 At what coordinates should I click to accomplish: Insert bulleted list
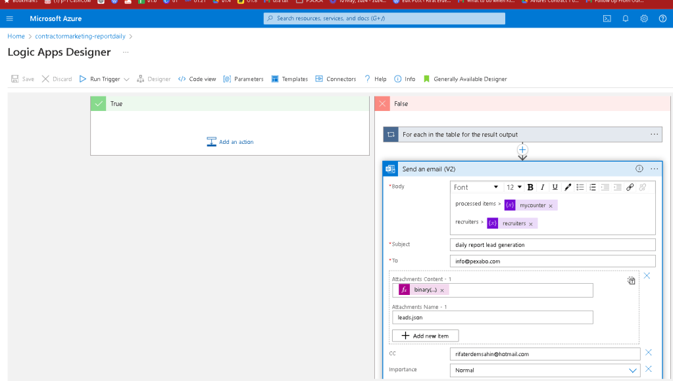(580, 187)
